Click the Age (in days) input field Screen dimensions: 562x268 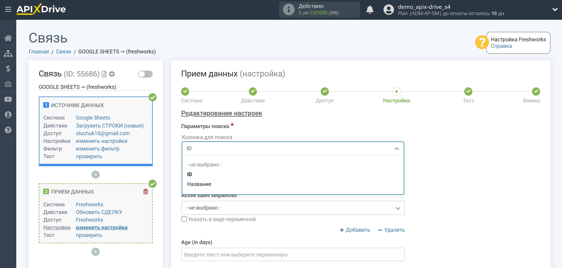click(293, 254)
